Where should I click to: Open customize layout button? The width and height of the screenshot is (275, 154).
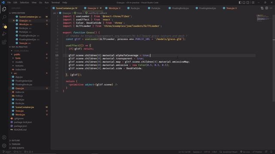click(x=253, y=3)
